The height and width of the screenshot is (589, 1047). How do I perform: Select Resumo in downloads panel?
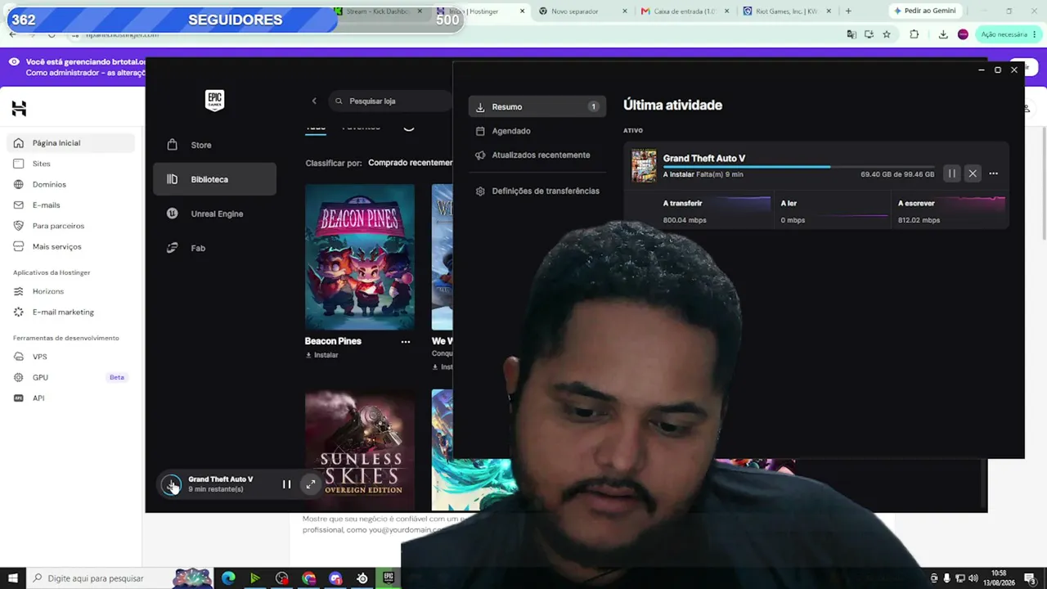(537, 107)
